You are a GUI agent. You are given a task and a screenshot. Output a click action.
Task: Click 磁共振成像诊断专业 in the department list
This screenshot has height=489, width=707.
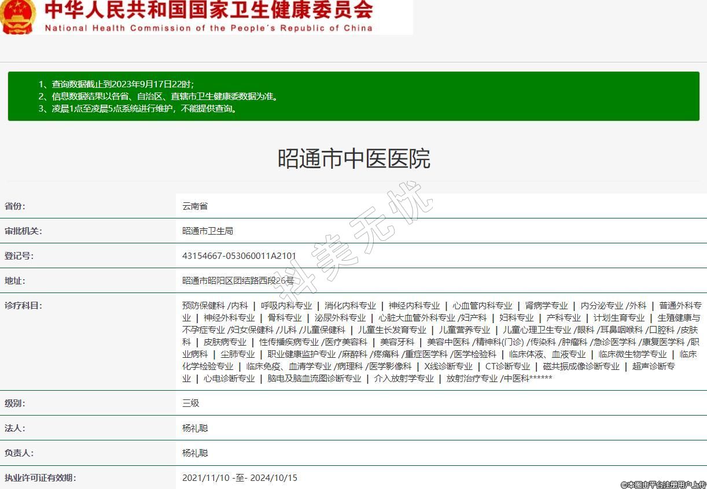pos(581,366)
